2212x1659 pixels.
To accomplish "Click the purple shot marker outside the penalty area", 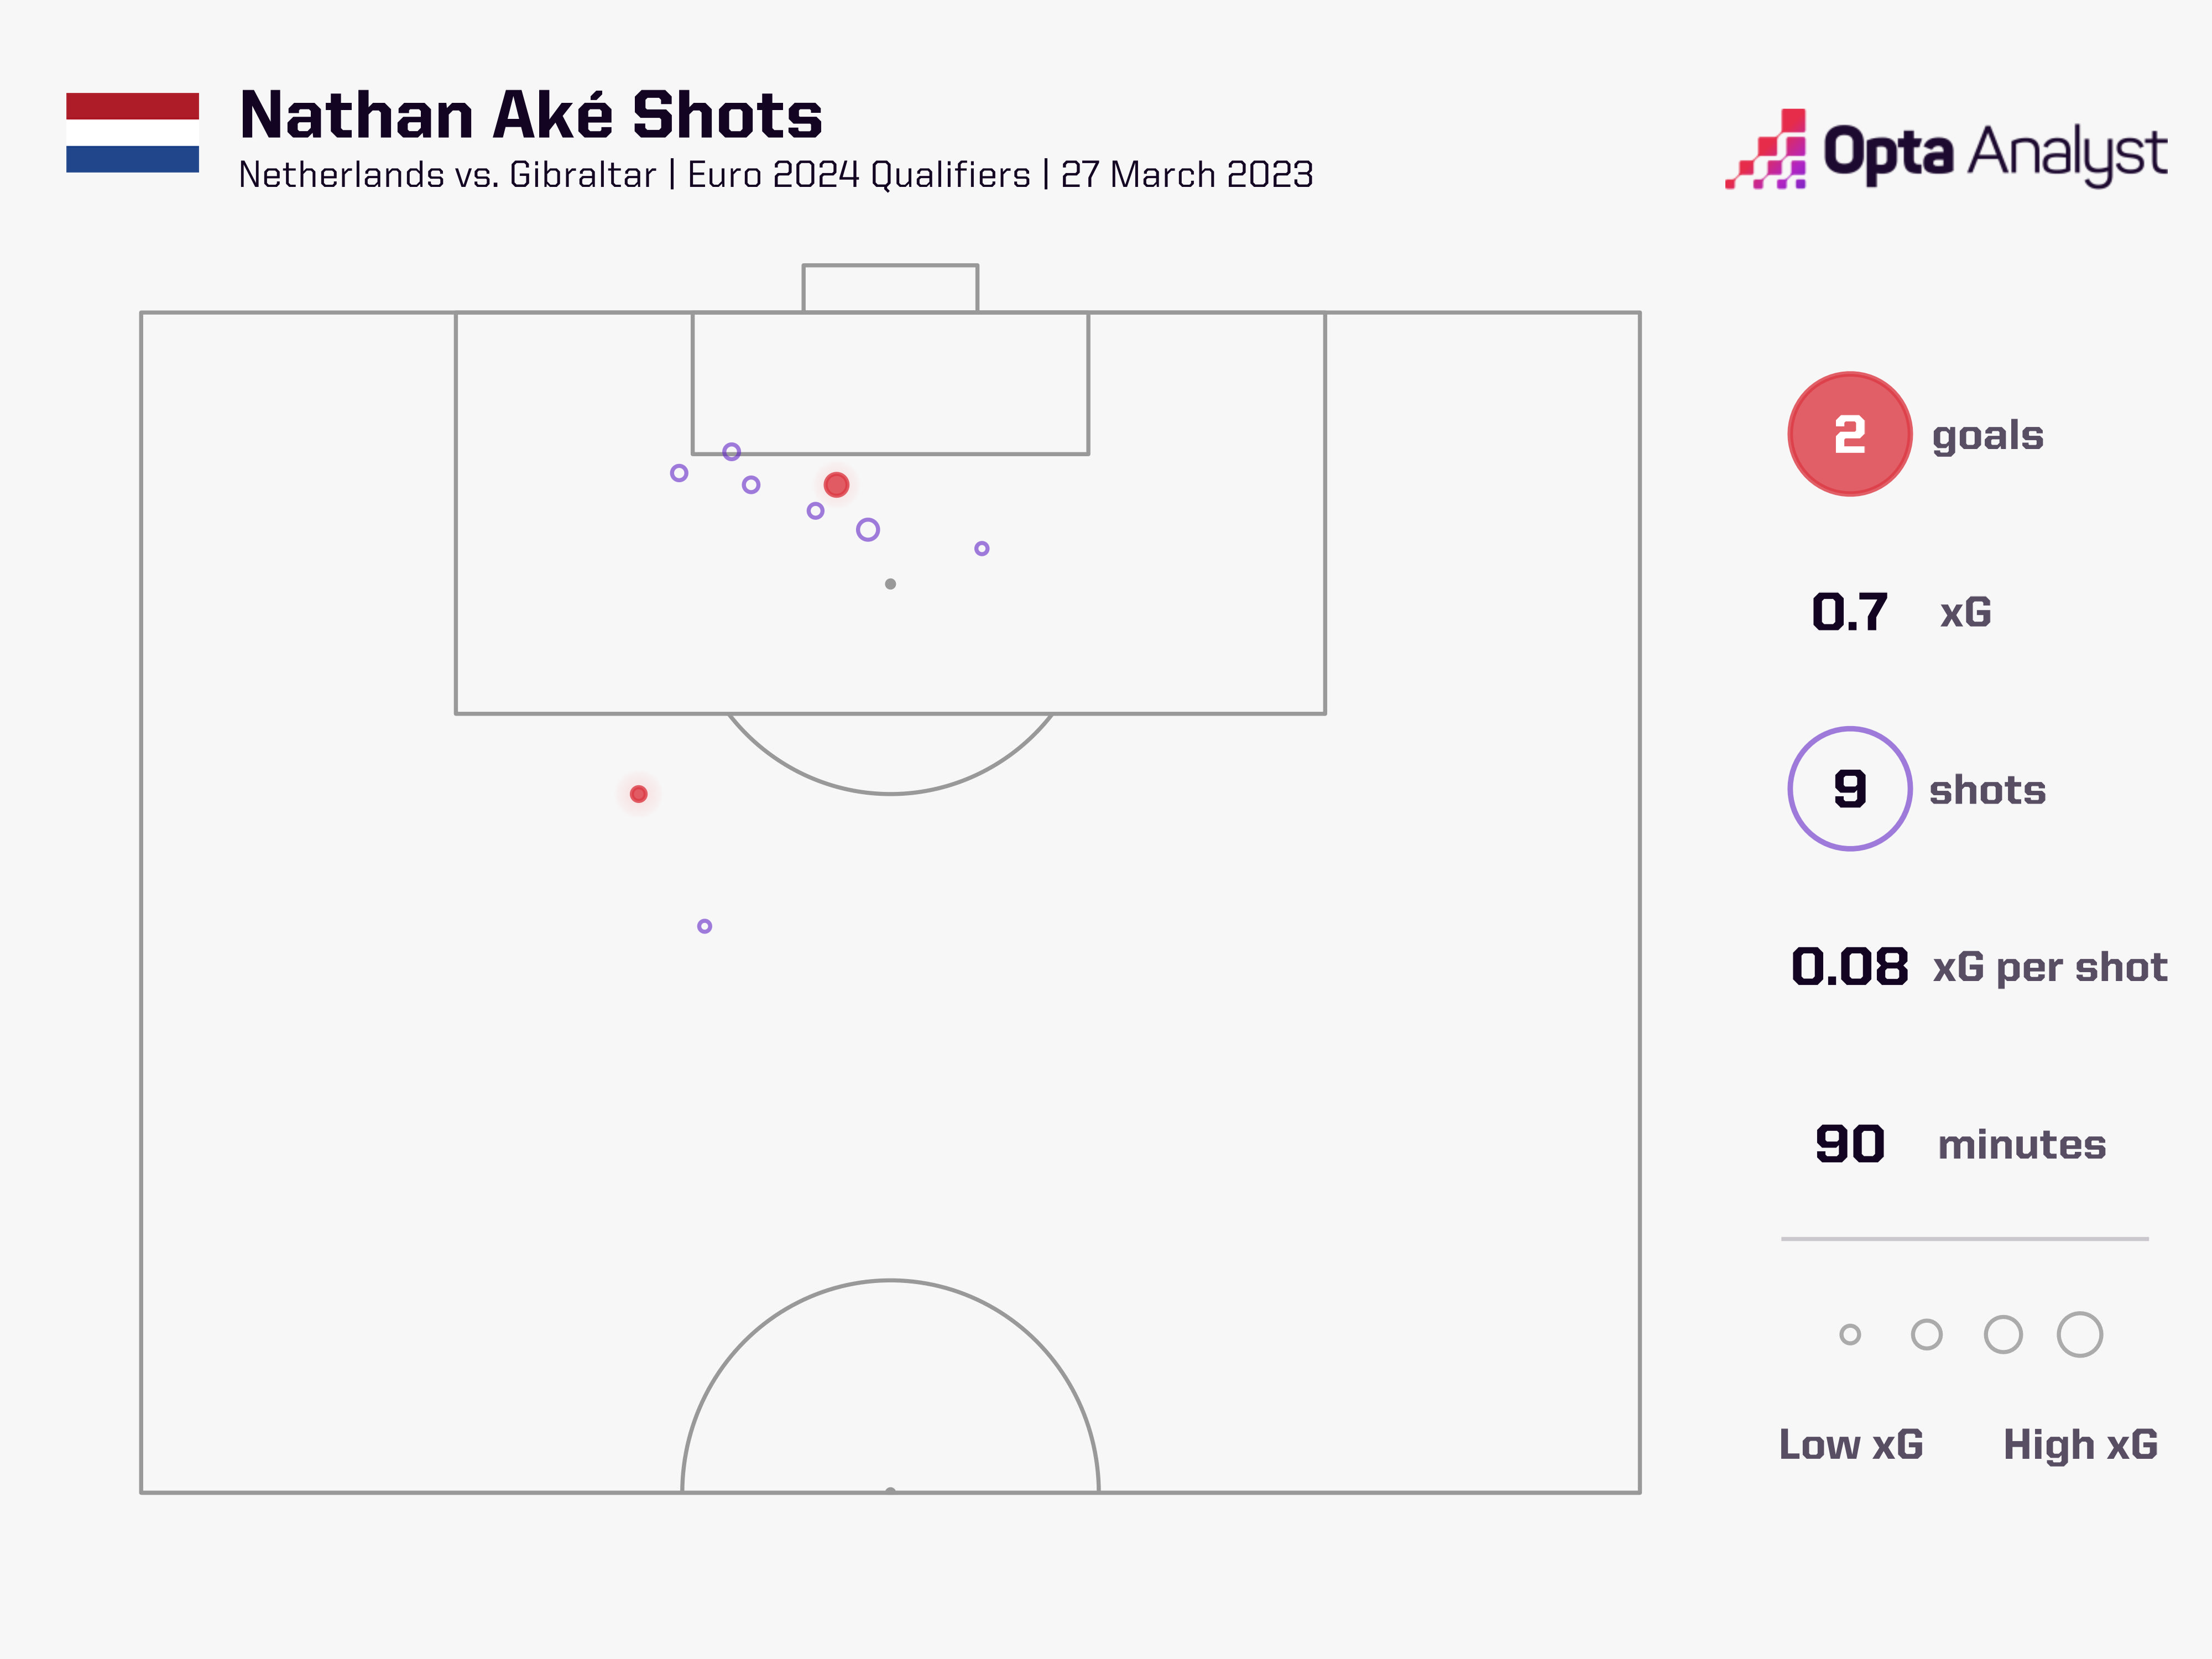I will (x=705, y=926).
